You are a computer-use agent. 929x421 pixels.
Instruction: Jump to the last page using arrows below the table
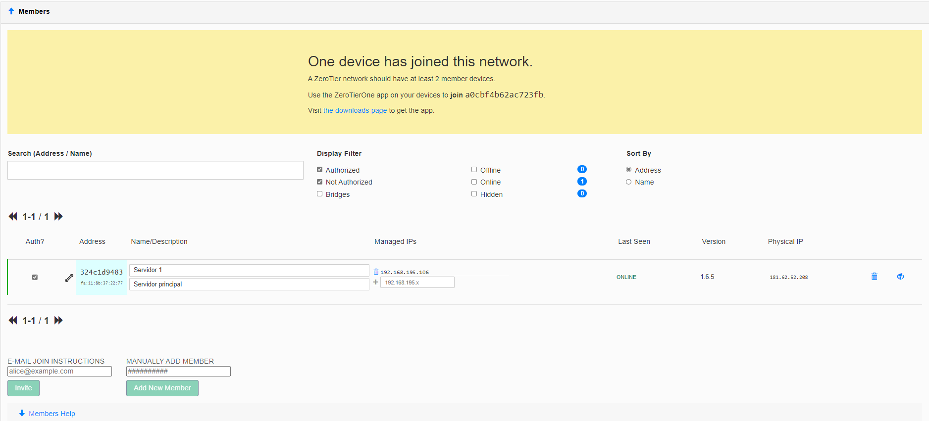[x=58, y=321]
